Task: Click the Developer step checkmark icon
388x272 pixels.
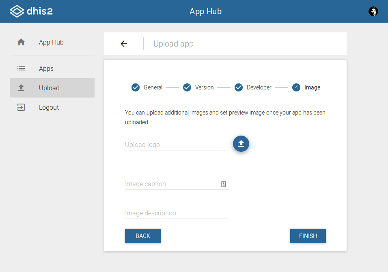Action: 238,87
